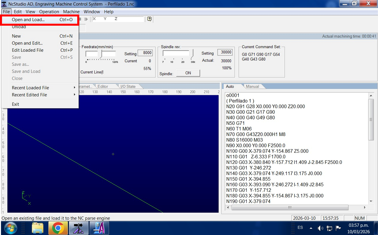Show hidden system tray icons
The image size is (378, 235).
(x=311, y=228)
